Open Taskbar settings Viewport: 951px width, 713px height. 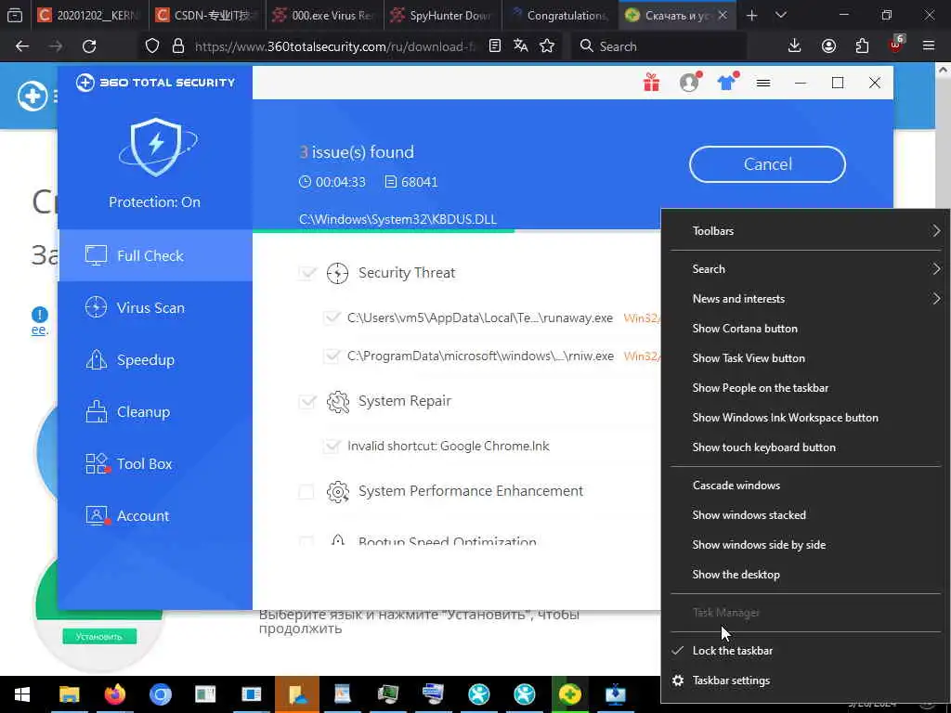805,681
